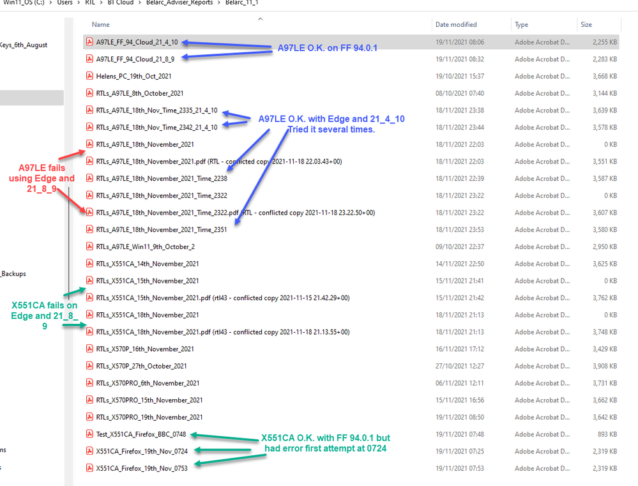Click the Type column header
The width and height of the screenshot is (638, 486).
522,25
